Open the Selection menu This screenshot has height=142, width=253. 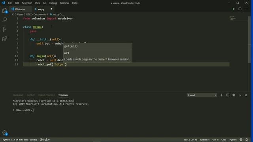27,3
